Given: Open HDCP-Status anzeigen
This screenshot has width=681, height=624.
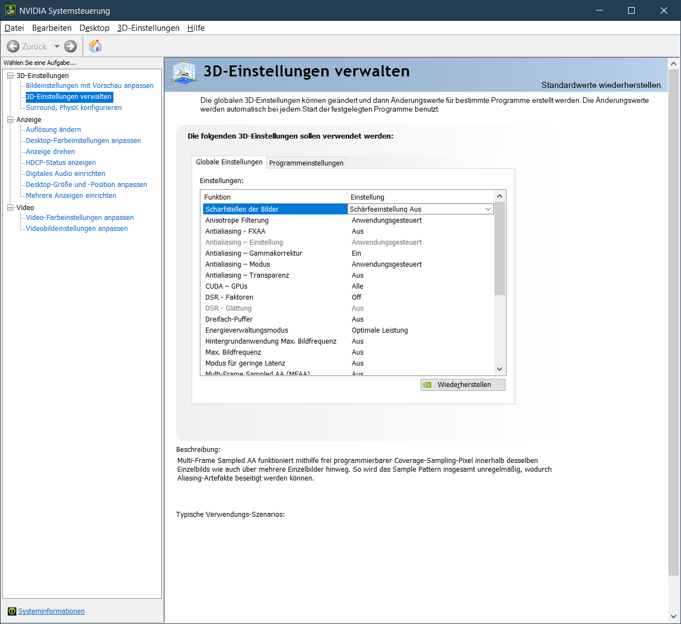Looking at the screenshot, I should tap(61, 163).
